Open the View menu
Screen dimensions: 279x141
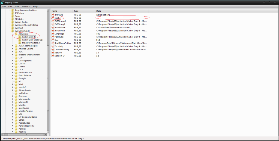(x=17, y=7)
